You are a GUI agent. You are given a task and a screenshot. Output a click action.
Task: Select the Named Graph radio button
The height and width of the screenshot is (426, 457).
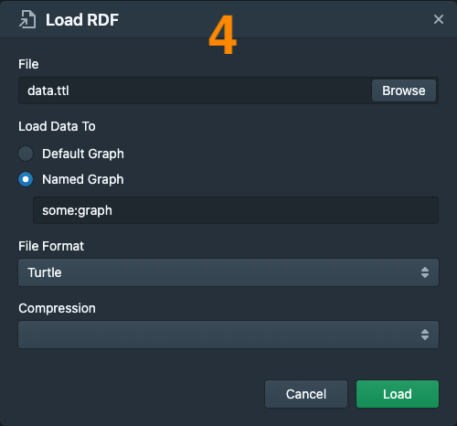[x=26, y=179]
